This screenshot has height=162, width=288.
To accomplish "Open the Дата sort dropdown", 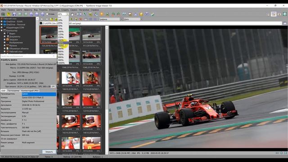I will coord(142,19).
